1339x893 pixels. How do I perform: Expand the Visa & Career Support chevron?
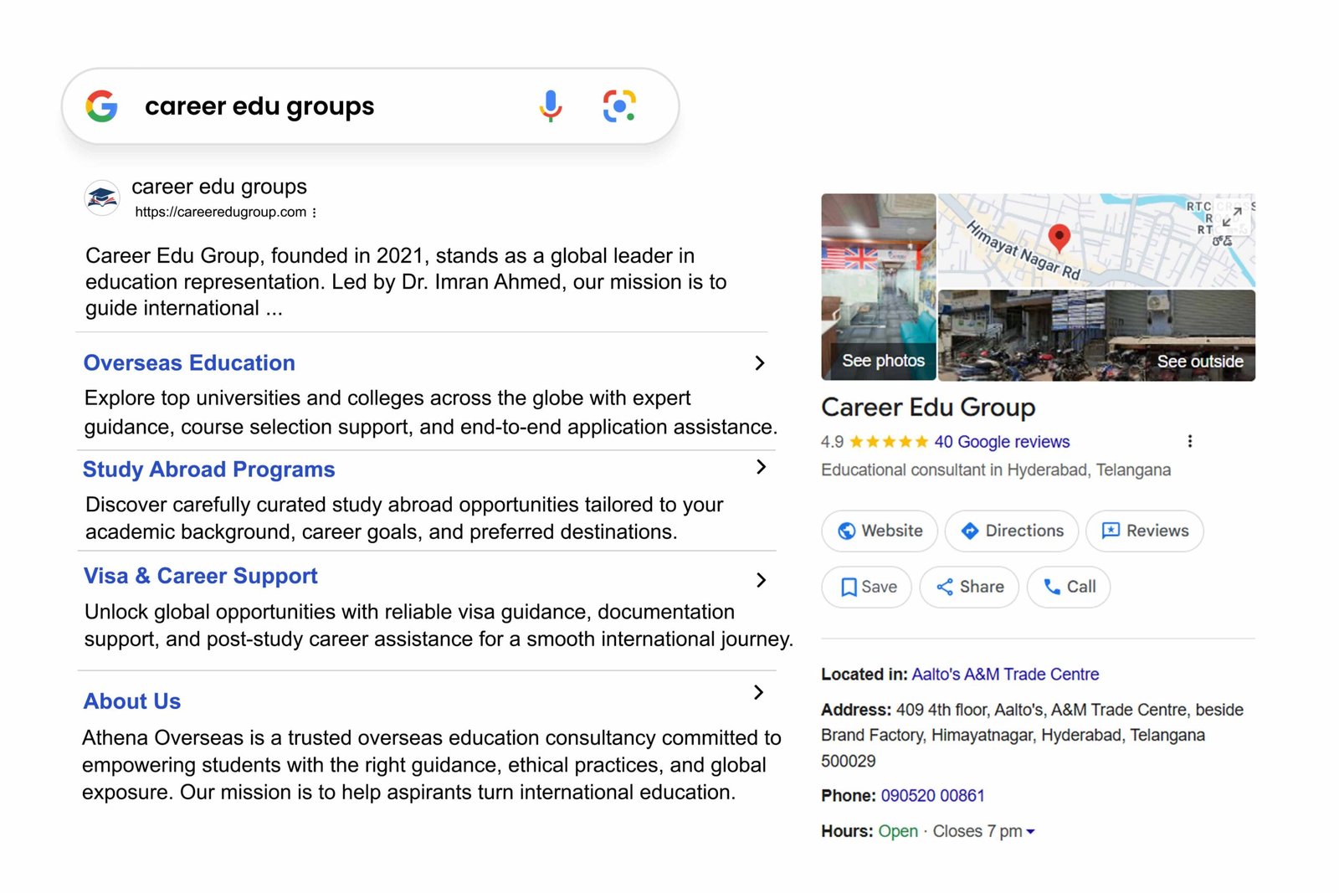[760, 580]
